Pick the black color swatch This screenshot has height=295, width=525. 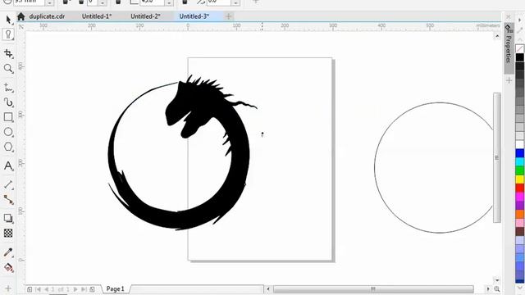point(520,57)
